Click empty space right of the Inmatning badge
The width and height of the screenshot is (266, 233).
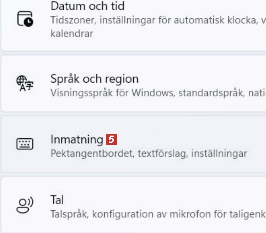189,139
